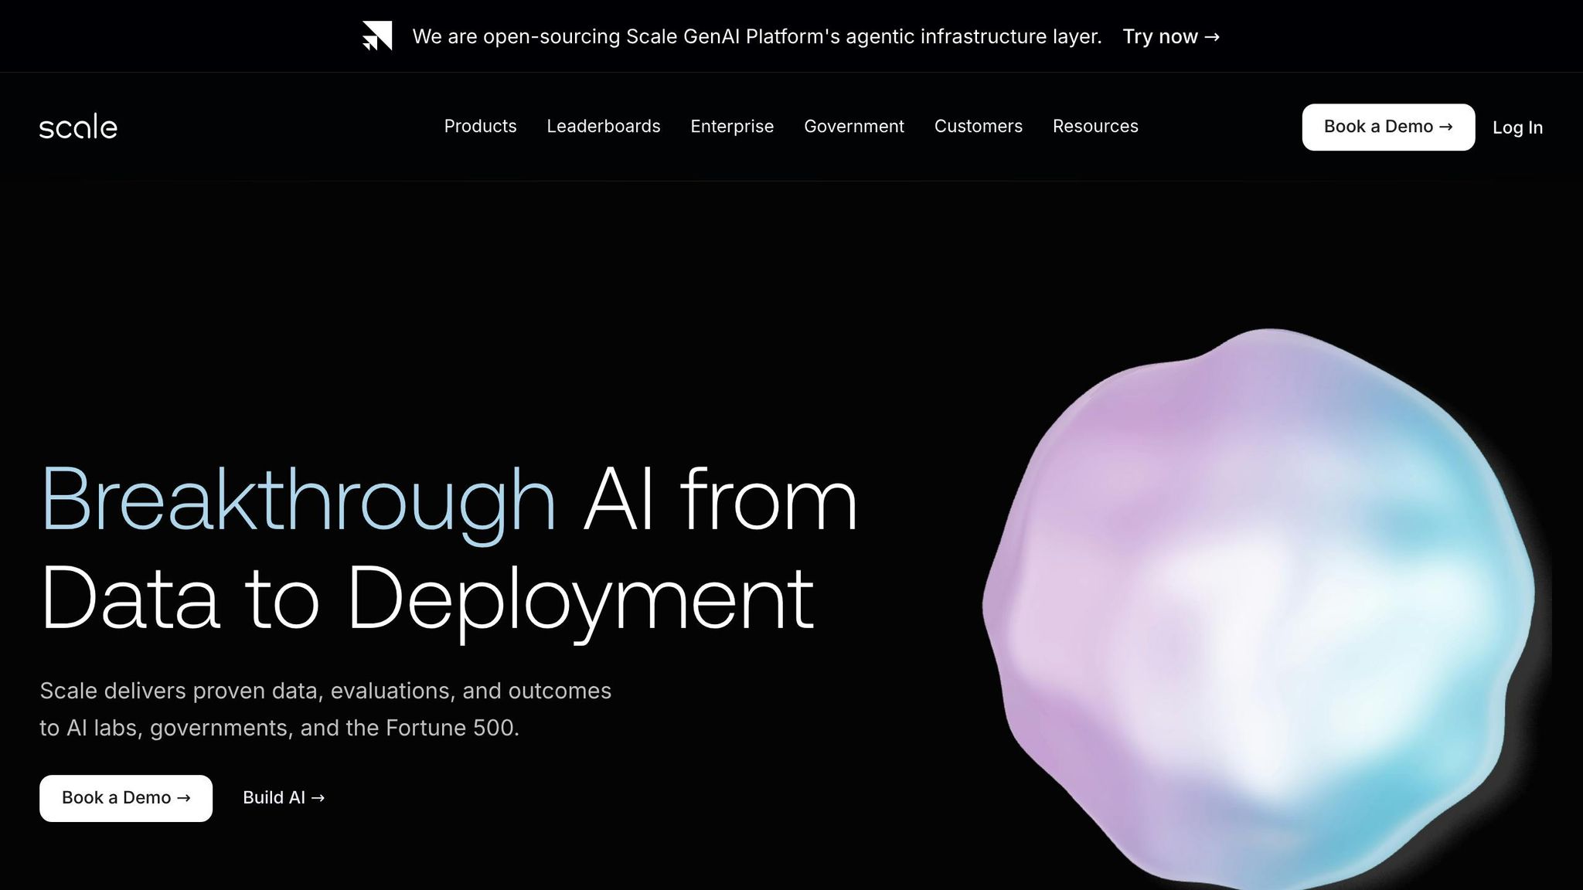Click the cursor icon in the announcement banner

tap(376, 36)
